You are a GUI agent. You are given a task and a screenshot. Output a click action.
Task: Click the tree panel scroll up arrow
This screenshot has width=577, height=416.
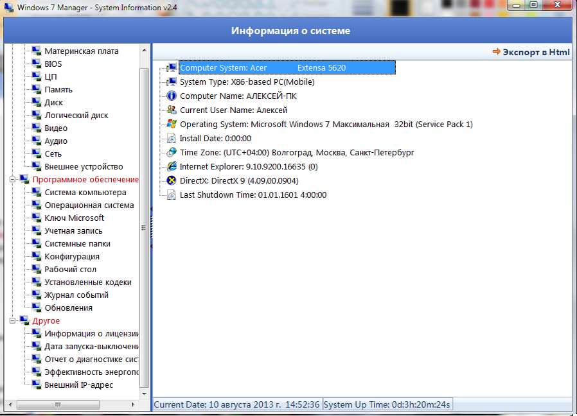144,50
